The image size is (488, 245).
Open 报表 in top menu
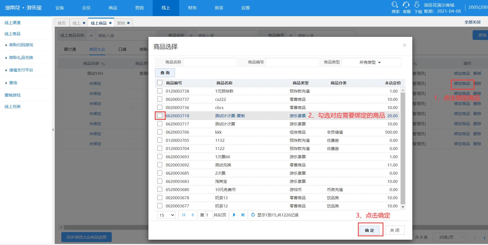pos(219,8)
